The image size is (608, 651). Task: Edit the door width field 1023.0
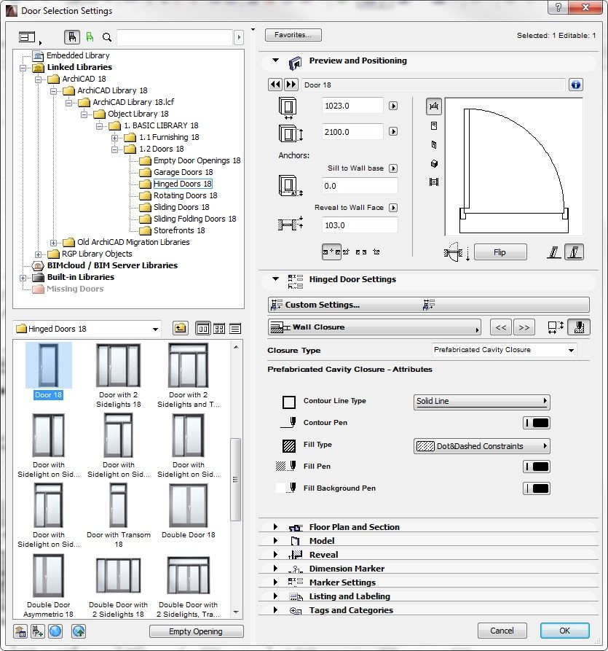pos(352,106)
